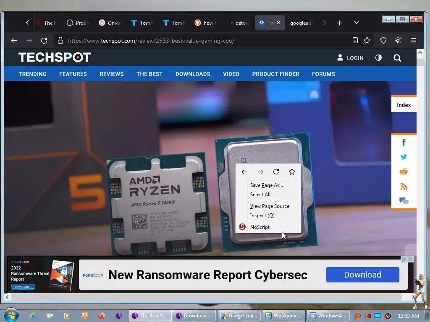Share via the Reddit icon
The height and width of the screenshot is (322, 430).
click(x=404, y=171)
